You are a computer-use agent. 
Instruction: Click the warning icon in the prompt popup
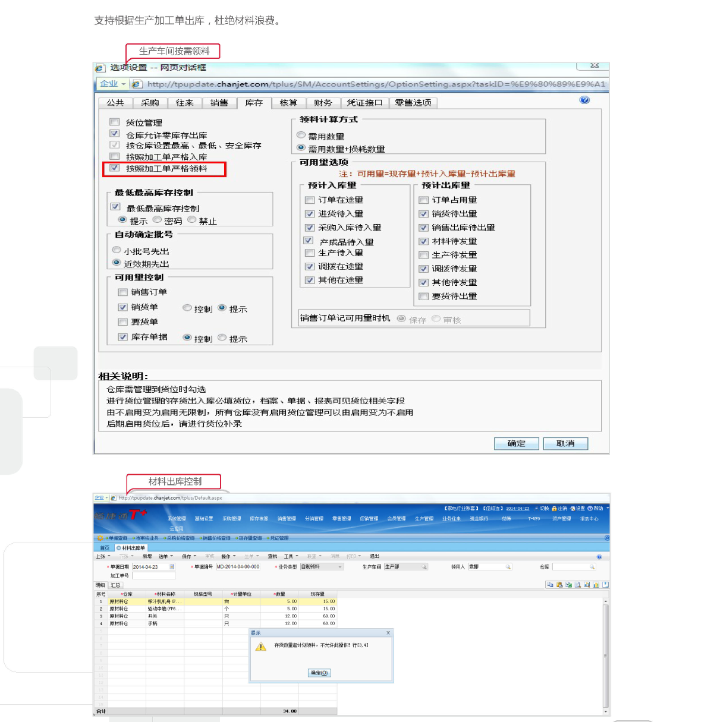(x=260, y=647)
